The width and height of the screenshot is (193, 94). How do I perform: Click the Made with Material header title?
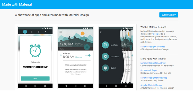tap(17, 4)
